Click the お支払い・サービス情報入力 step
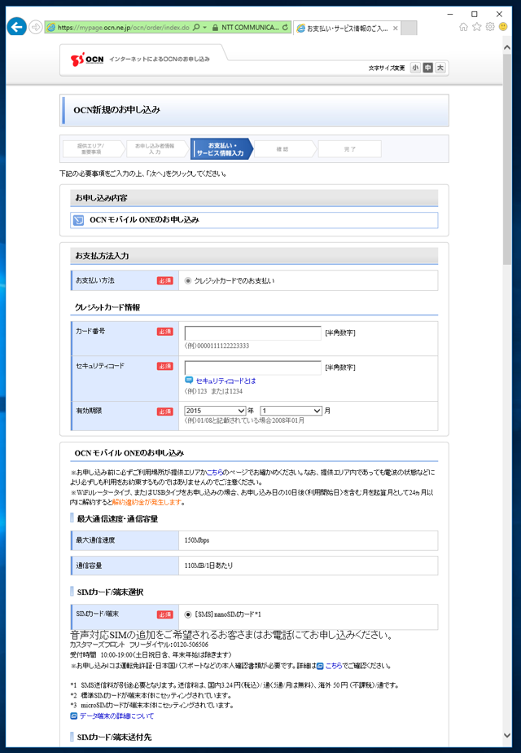The height and width of the screenshot is (753, 521). coord(220,149)
